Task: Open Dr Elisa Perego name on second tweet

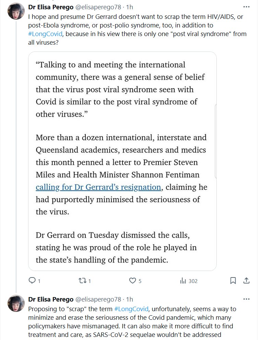Action: tap(51, 299)
